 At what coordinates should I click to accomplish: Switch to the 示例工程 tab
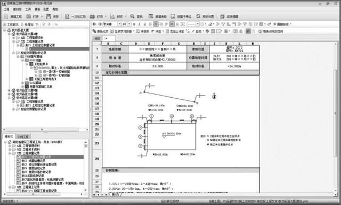point(23,136)
